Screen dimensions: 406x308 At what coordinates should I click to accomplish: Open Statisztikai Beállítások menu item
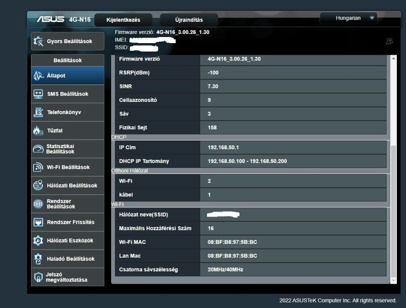67,149
